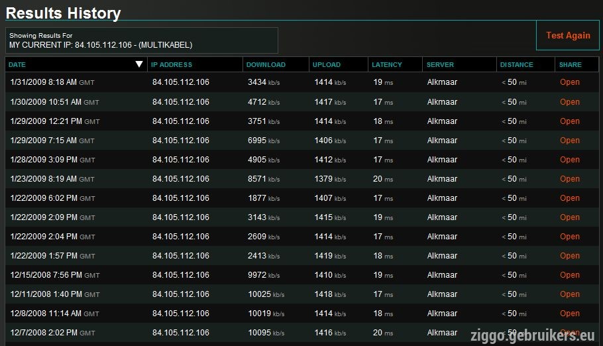Open share link for 1/28/2009 3:09 PM result
The height and width of the screenshot is (346, 603).
[x=570, y=160]
